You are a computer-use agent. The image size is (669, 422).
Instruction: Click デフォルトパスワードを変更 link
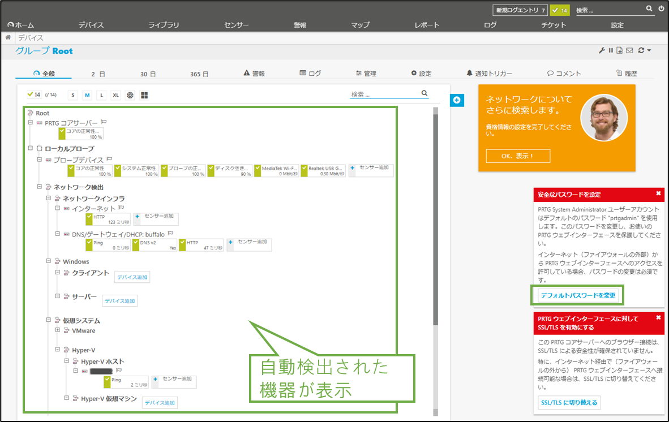point(577,295)
